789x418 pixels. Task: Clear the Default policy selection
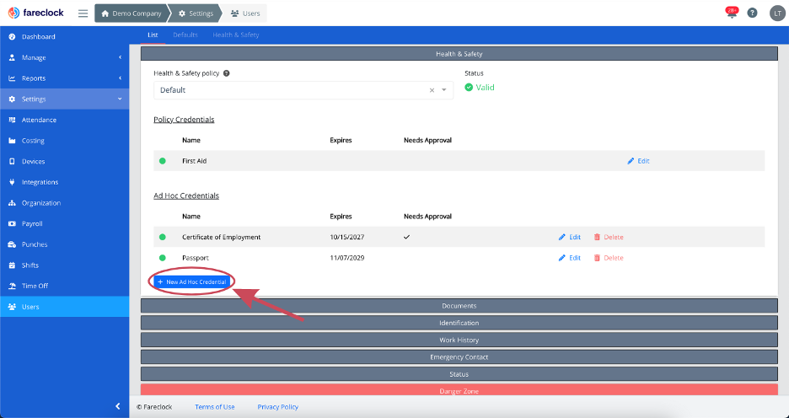432,90
